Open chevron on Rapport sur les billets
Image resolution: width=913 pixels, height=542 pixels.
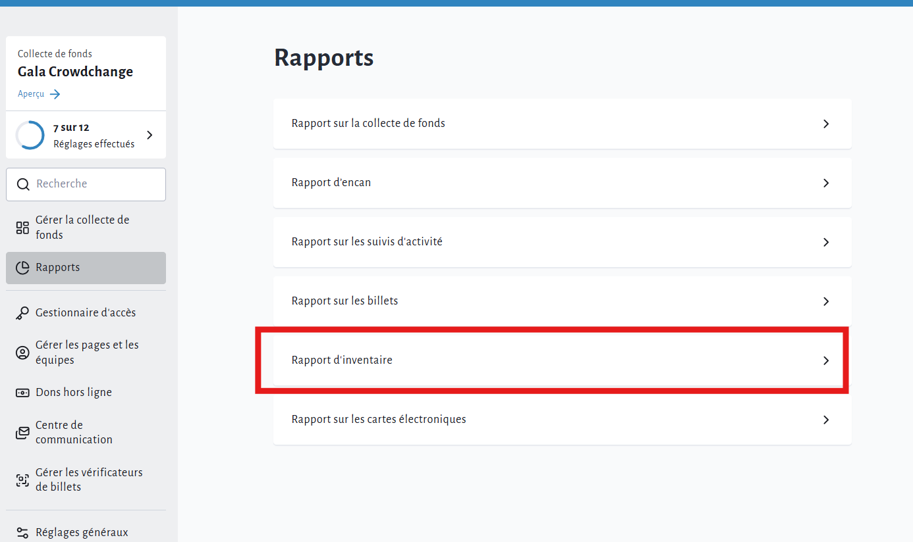point(826,301)
